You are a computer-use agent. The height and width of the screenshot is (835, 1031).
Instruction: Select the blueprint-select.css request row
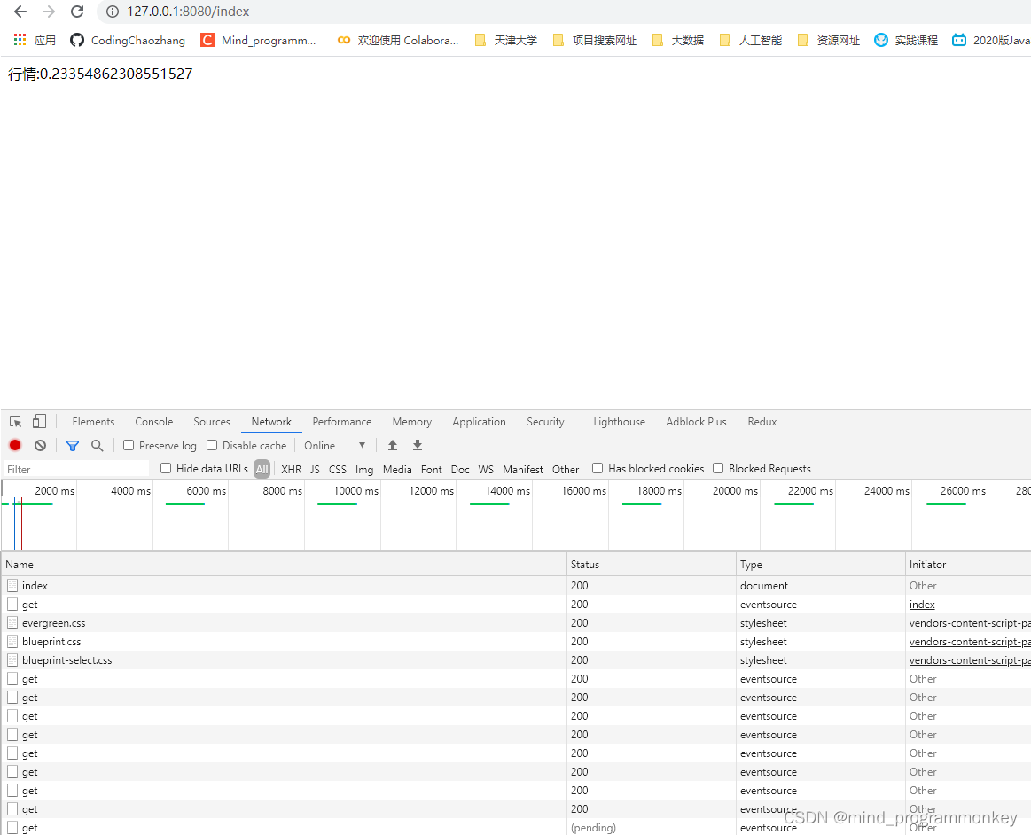coord(516,659)
